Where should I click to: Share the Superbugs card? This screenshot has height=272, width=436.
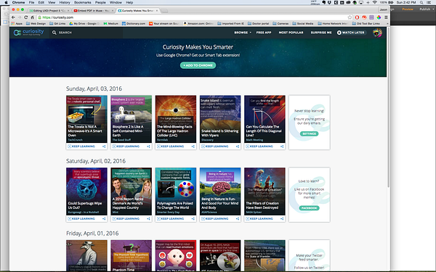pyautogui.click(x=104, y=219)
